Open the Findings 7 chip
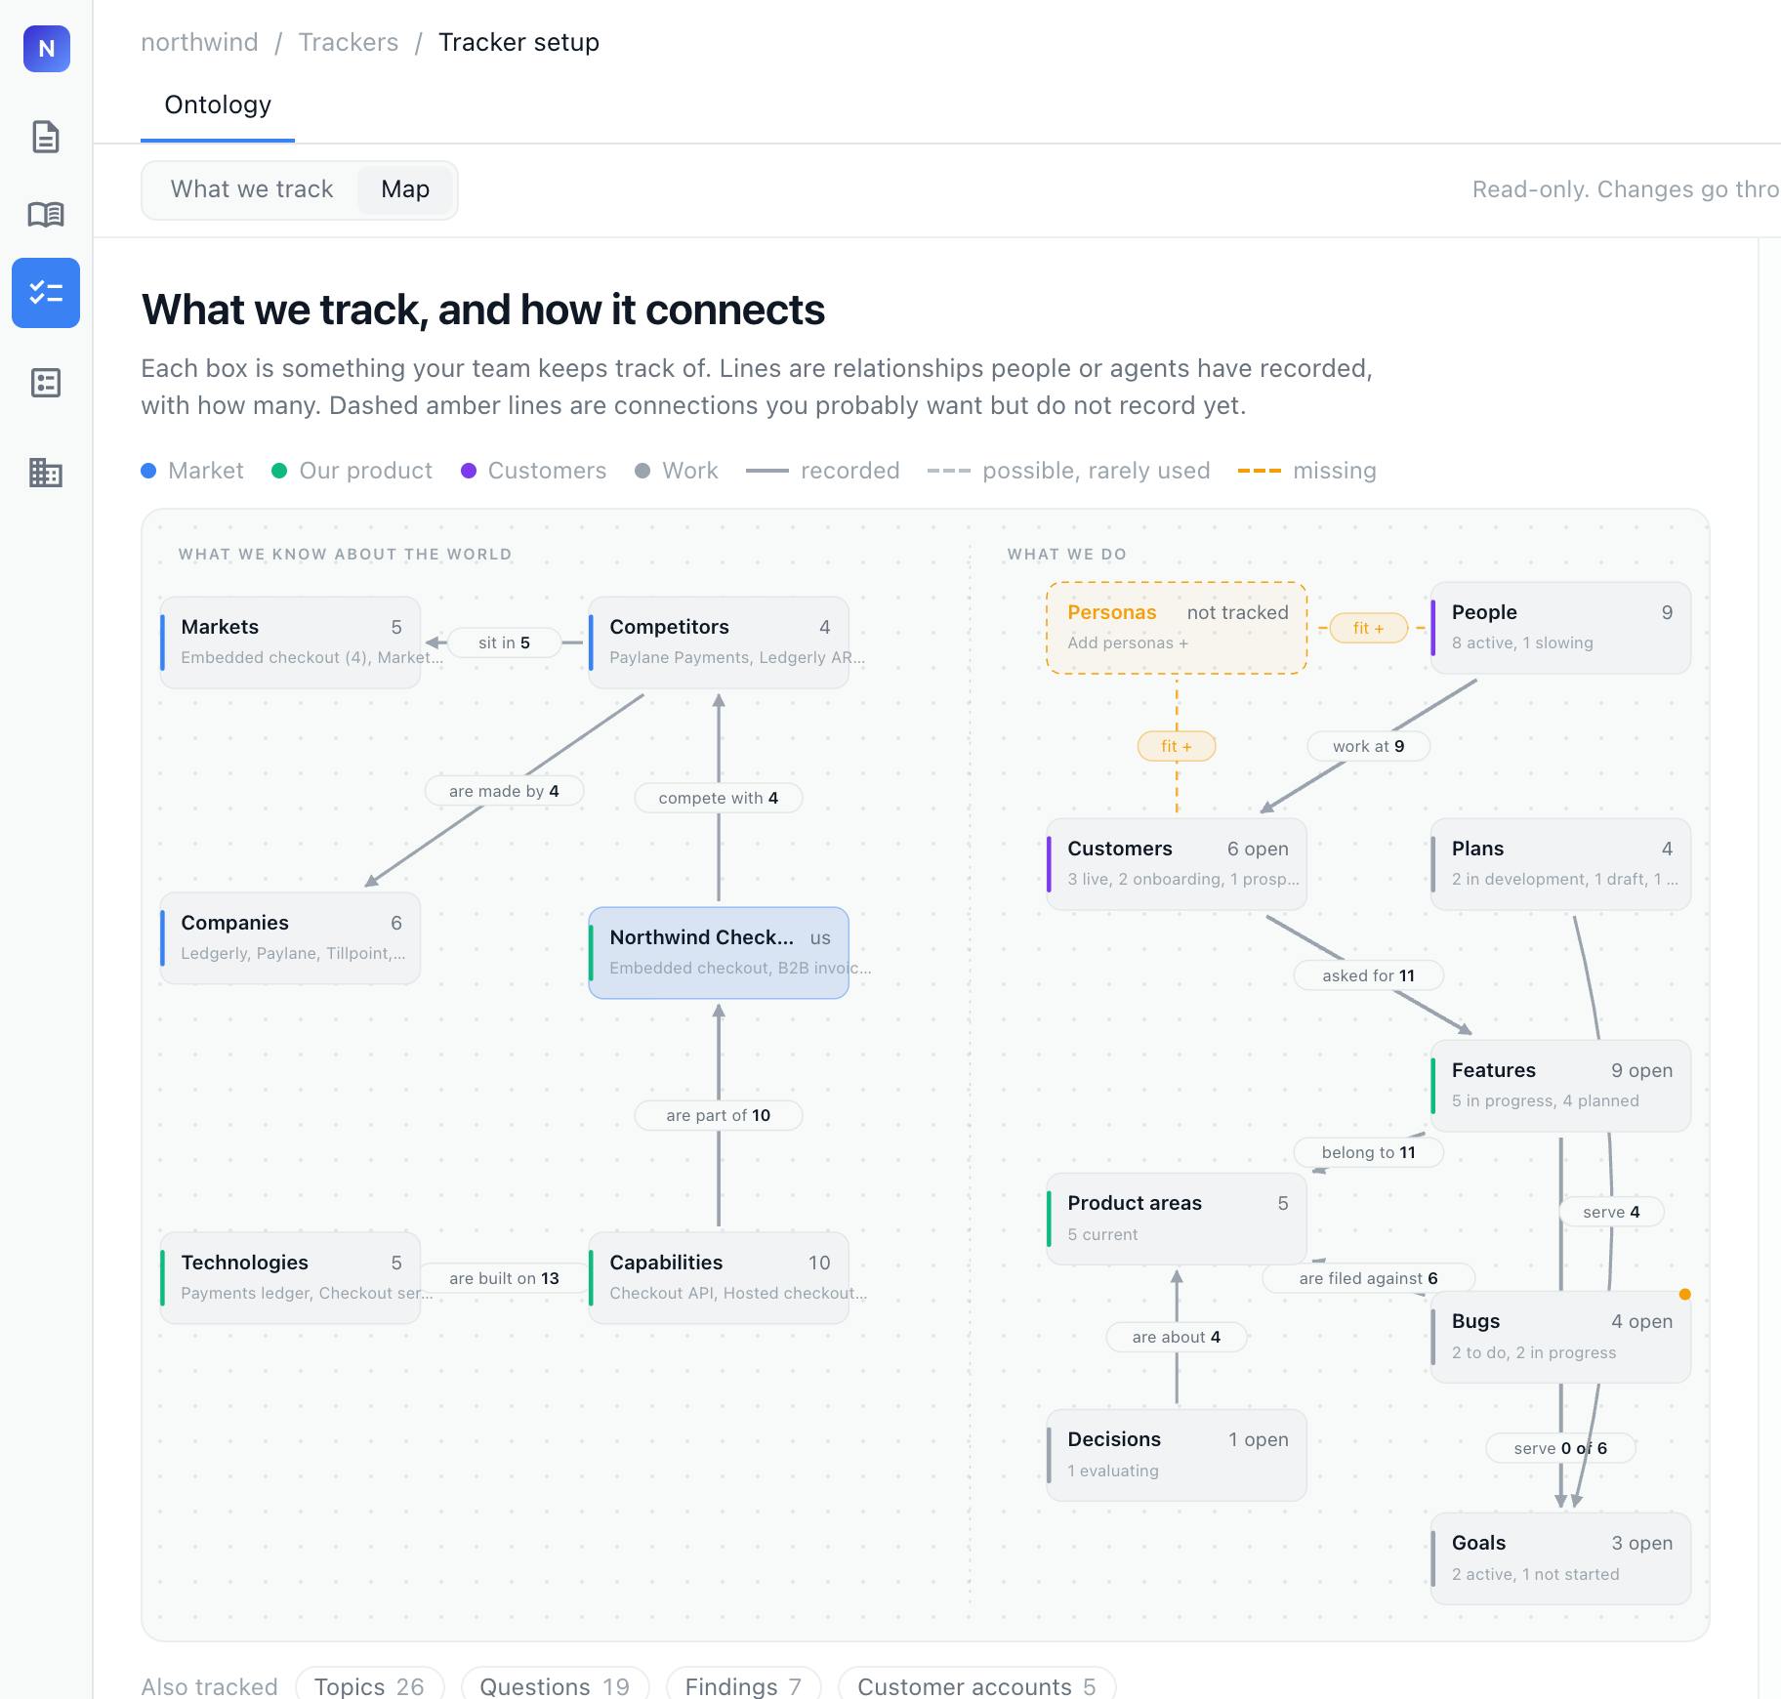1781x1699 pixels. tap(743, 1686)
